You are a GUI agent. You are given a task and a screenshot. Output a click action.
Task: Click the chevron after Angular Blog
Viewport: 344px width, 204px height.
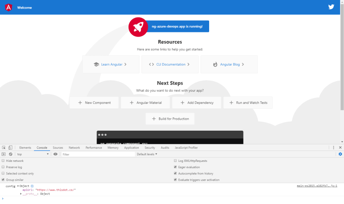243,64
